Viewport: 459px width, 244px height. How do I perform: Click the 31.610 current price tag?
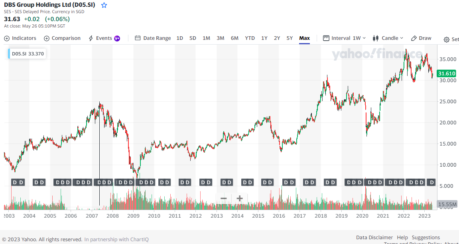point(446,74)
